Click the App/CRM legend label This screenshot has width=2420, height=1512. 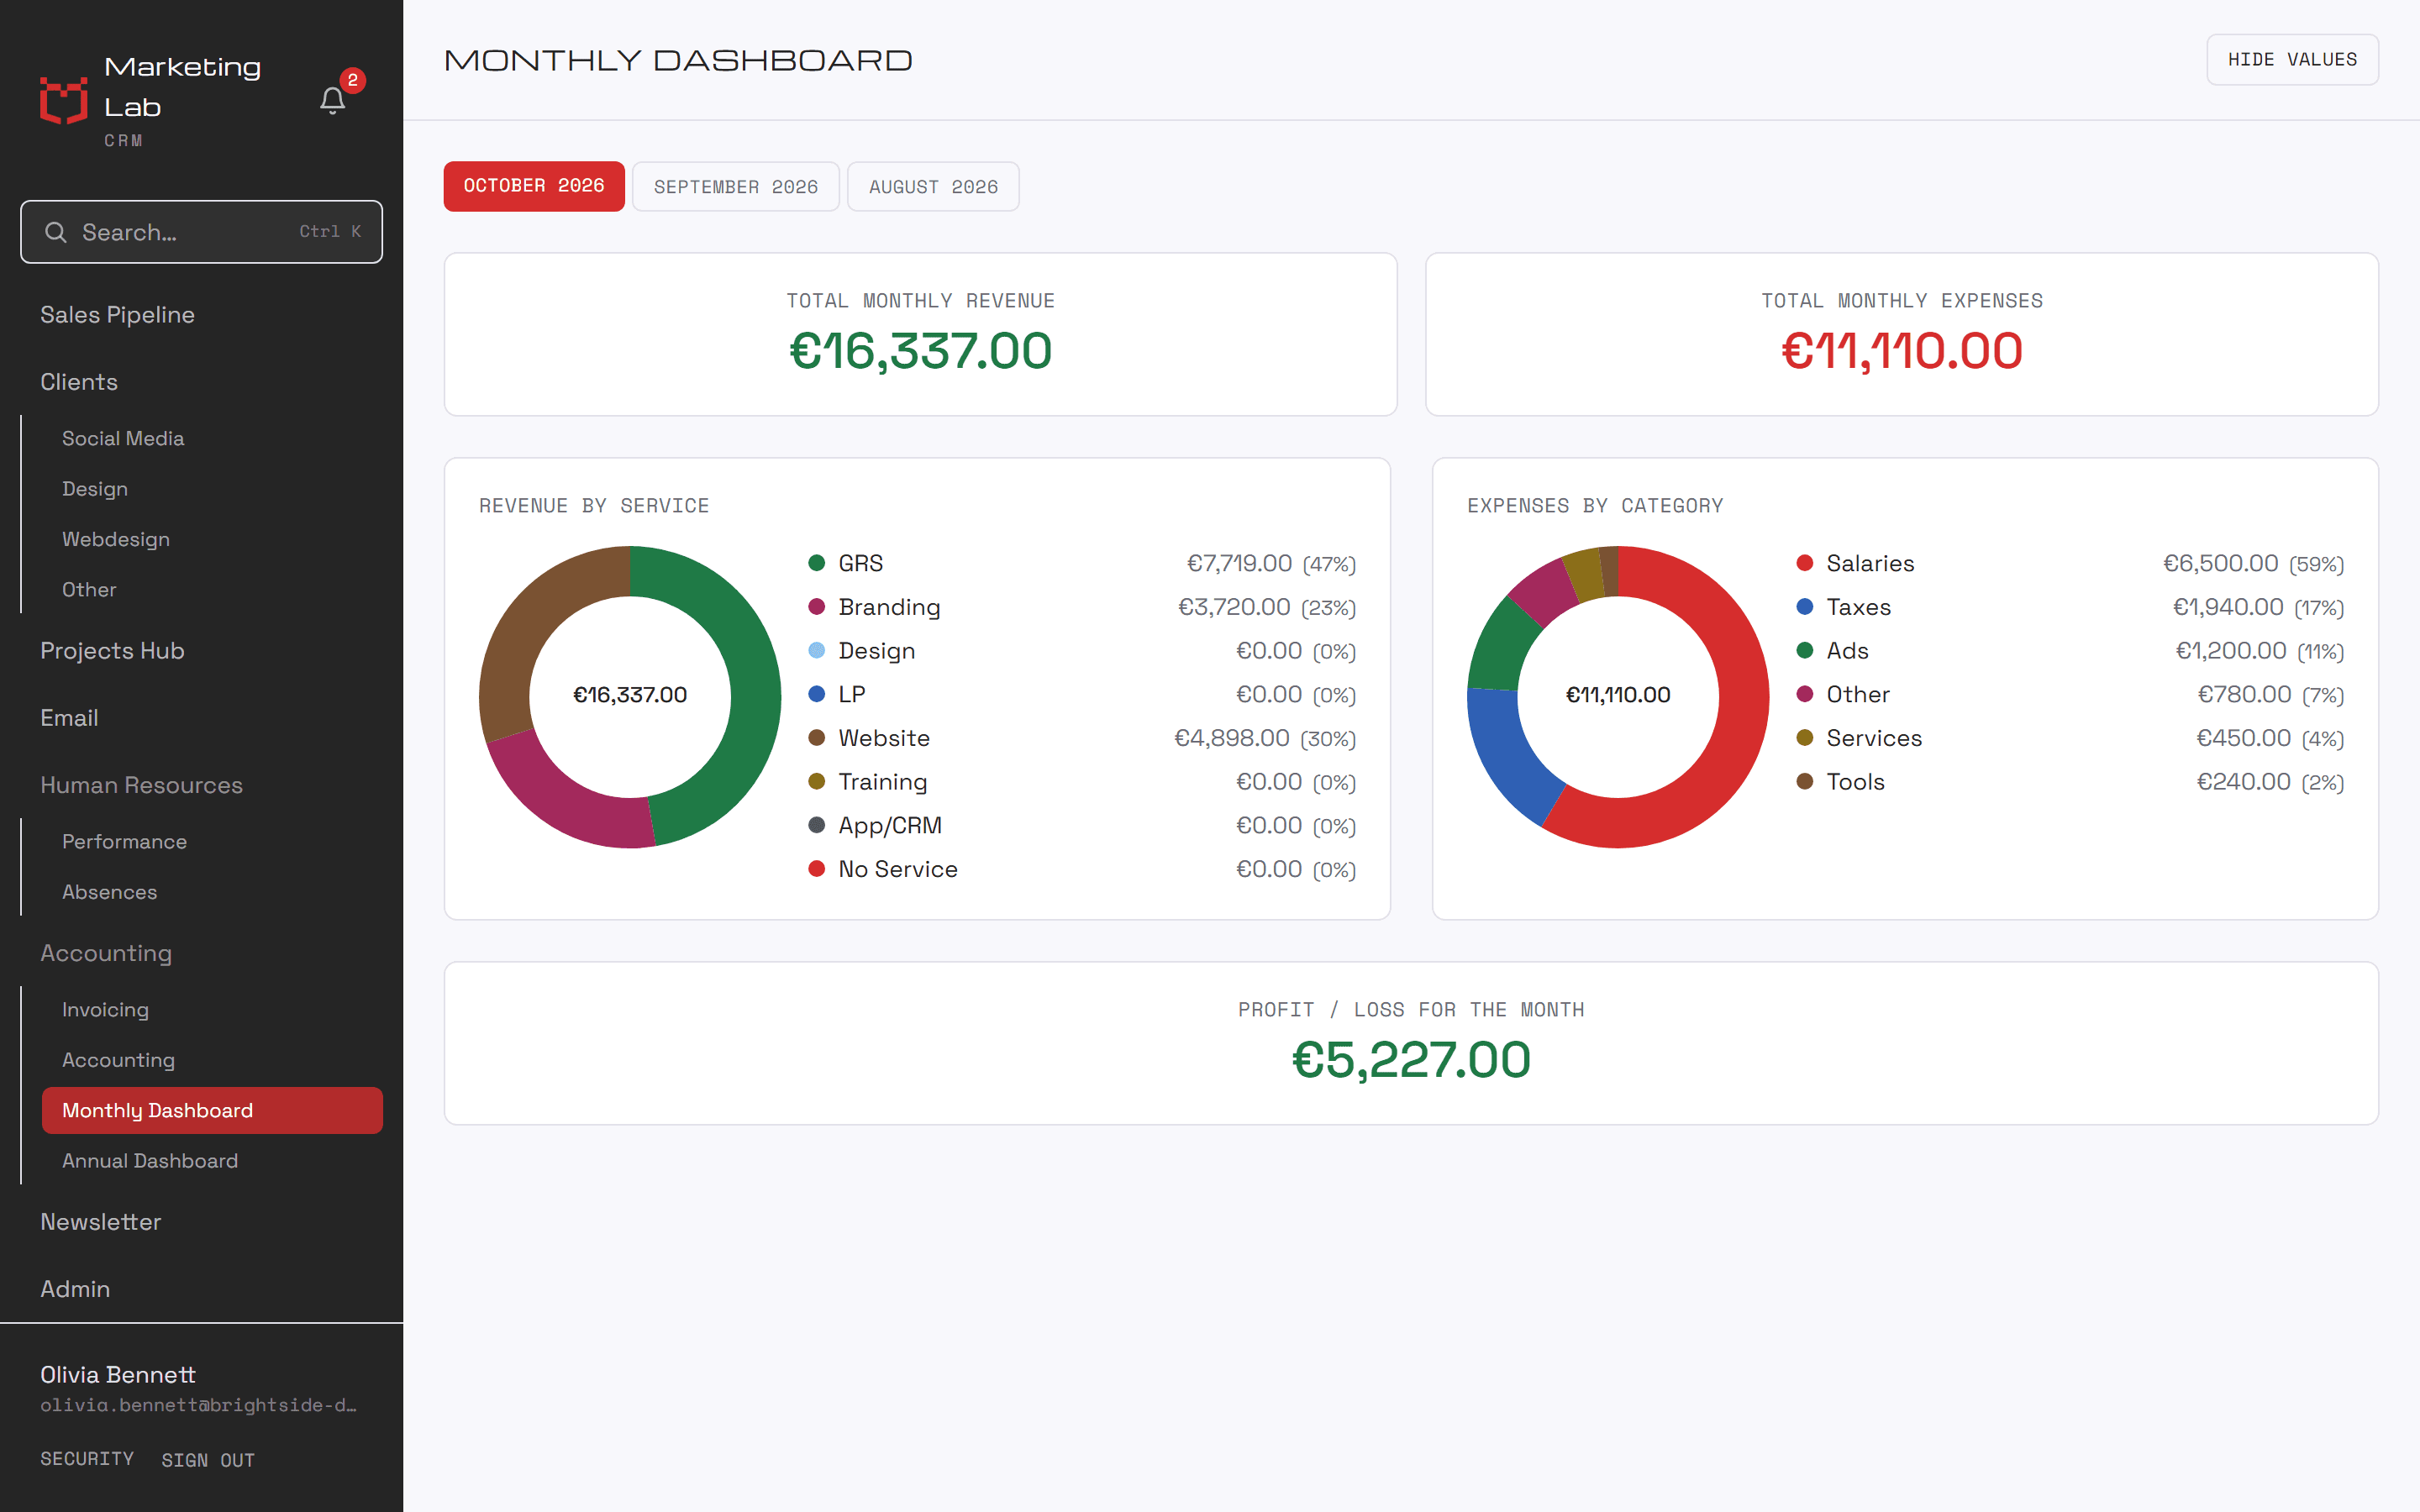coord(890,825)
